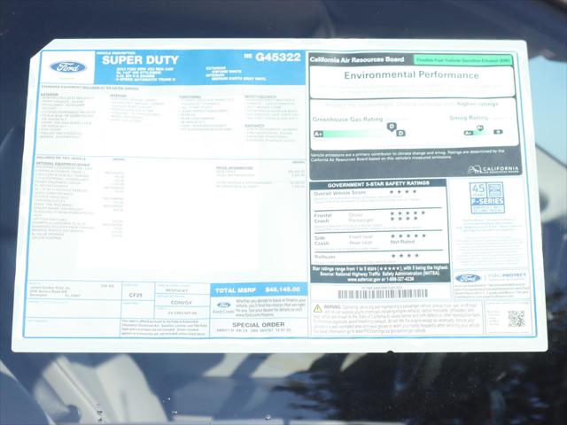This screenshot has height=425, width=567.
Task: Click the CF29 code
Action: coord(136,295)
